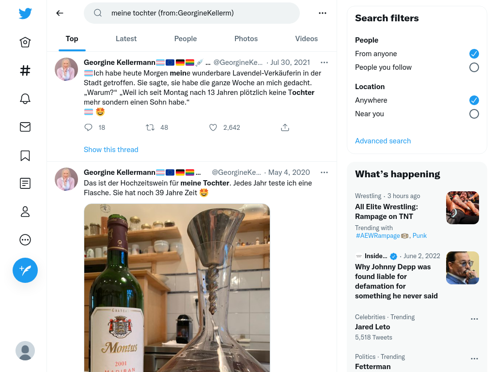Switch to the Latest tab
This screenshot has width=496, height=372.
click(126, 39)
